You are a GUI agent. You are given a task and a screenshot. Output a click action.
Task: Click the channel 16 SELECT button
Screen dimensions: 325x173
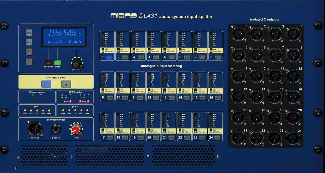[x=218, y=98]
